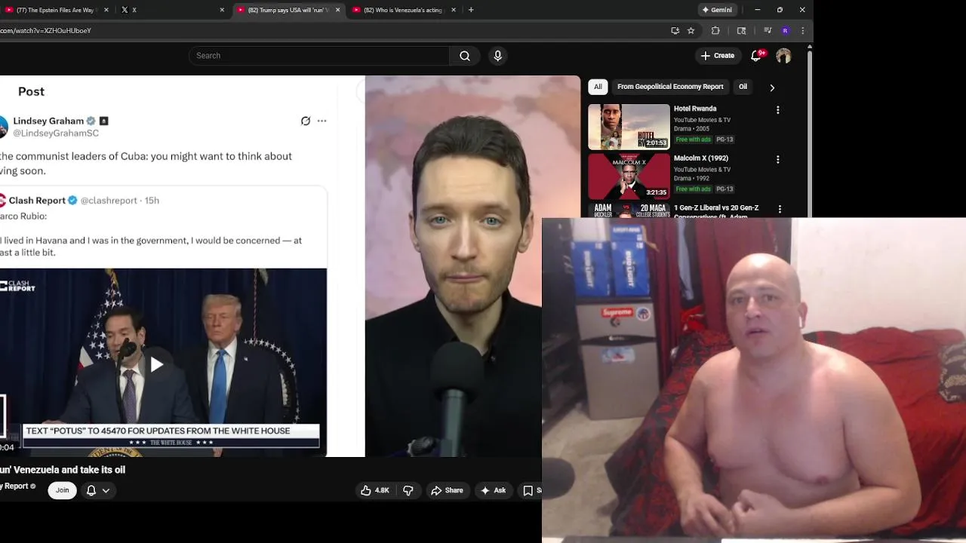Screen dimensions: 966x543
Task: Open a new browser tab
Action: 471,10
